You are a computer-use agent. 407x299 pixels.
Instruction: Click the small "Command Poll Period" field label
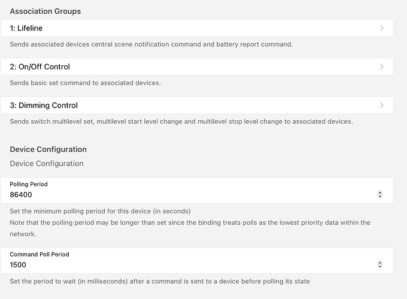coord(40,254)
